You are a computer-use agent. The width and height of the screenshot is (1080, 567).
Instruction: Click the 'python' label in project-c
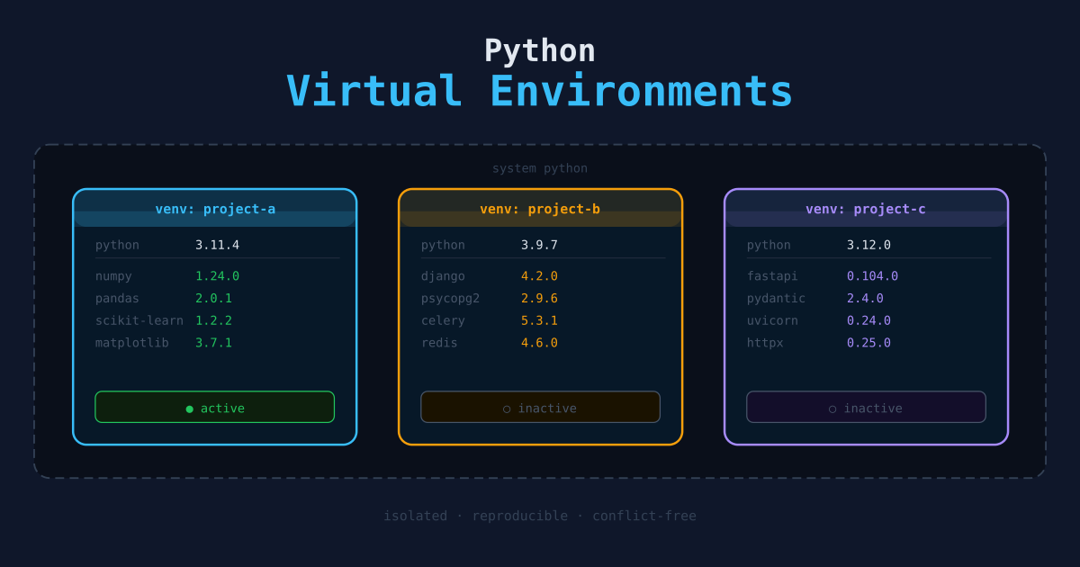tap(769, 245)
